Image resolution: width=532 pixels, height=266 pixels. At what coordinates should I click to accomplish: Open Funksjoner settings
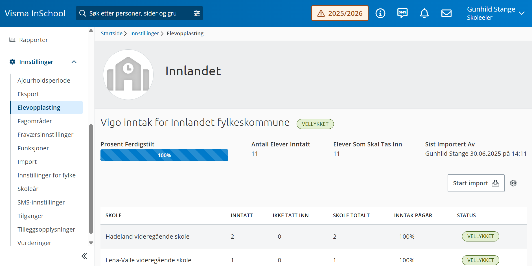[33, 148]
